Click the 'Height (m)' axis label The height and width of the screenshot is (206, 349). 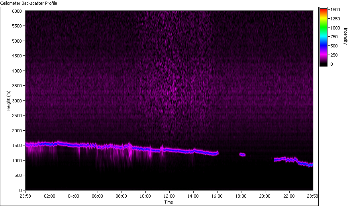pyautogui.click(x=8, y=100)
